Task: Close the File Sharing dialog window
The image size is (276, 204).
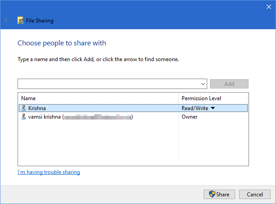Action: click(x=269, y=6)
